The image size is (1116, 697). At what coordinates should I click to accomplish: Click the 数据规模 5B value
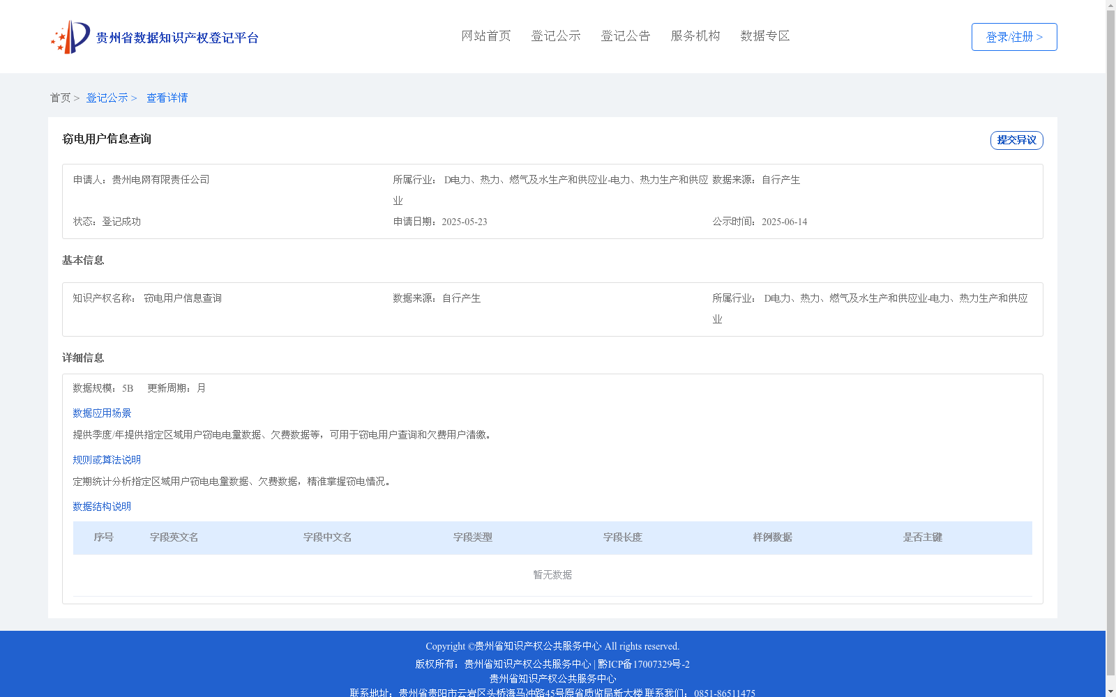click(x=128, y=389)
